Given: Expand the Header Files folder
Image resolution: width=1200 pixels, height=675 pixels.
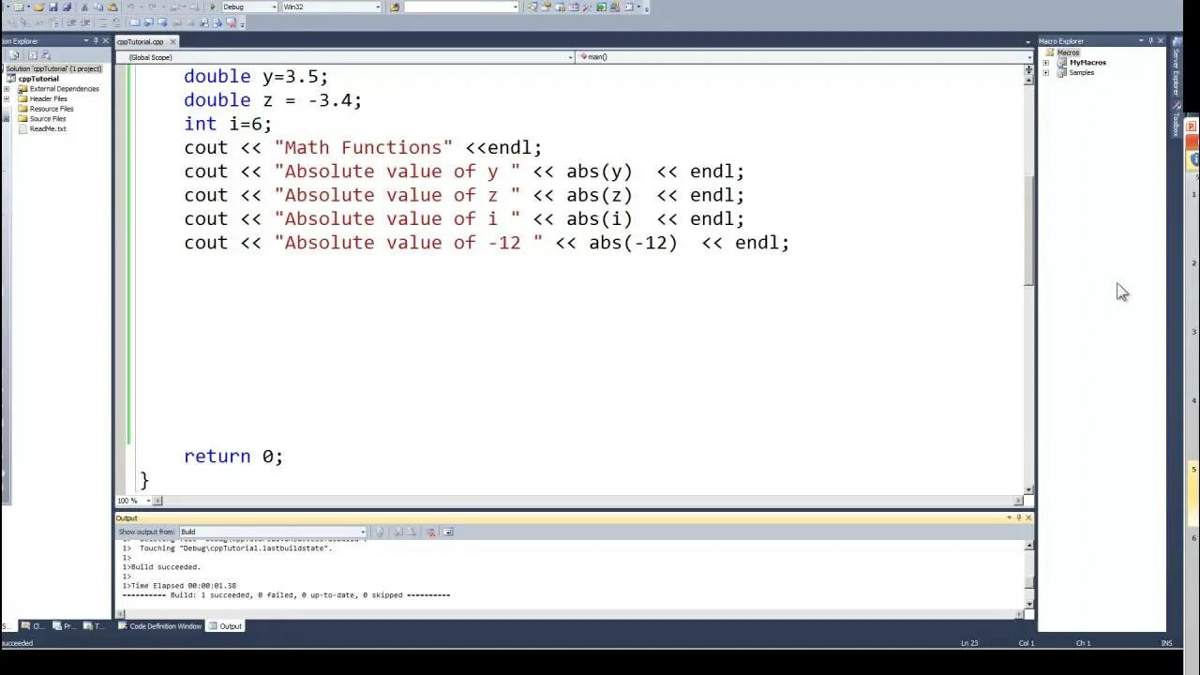Looking at the screenshot, I should tap(7, 98).
